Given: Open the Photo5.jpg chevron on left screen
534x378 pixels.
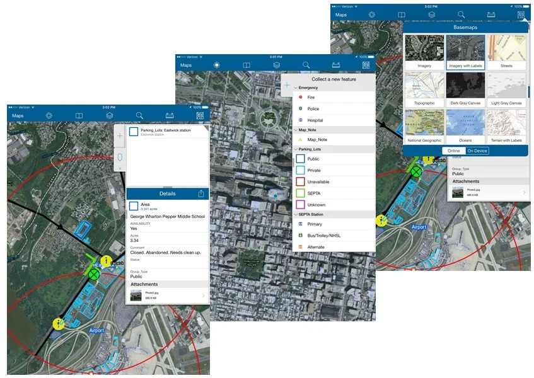Looking at the screenshot, I should click(x=203, y=295).
